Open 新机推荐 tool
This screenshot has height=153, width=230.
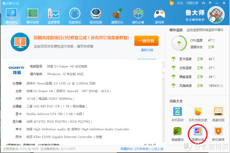pyautogui.click(x=218, y=134)
